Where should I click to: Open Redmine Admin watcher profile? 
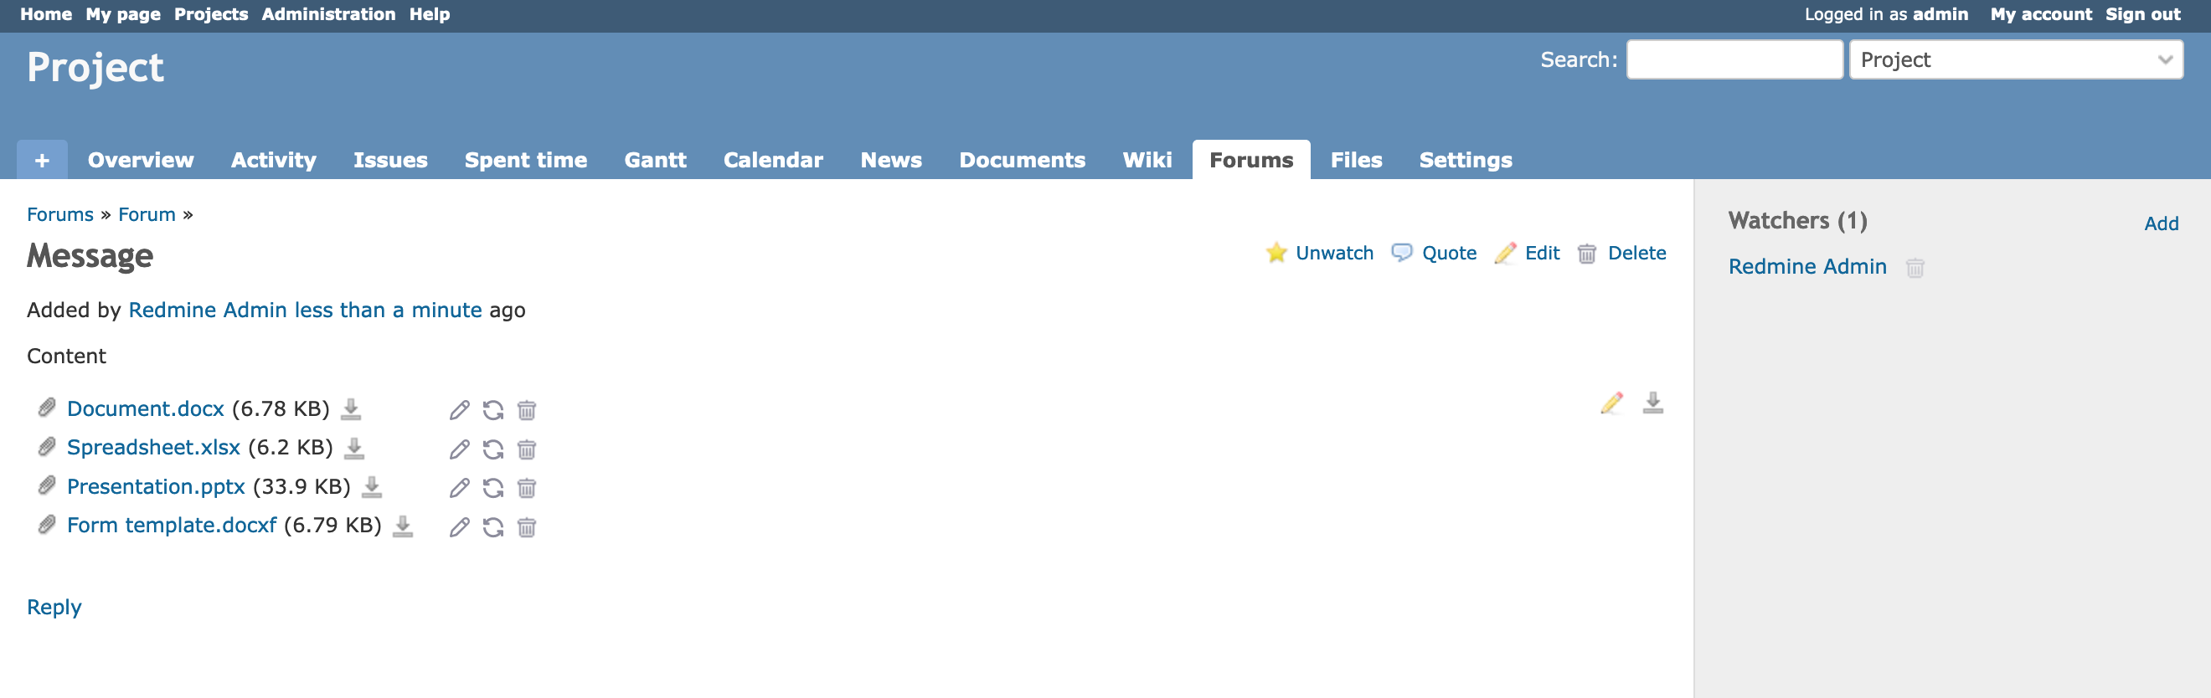coord(1807,267)
